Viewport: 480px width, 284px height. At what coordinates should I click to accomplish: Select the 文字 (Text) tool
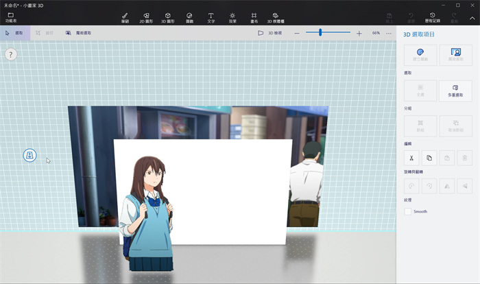coord(211,16)
